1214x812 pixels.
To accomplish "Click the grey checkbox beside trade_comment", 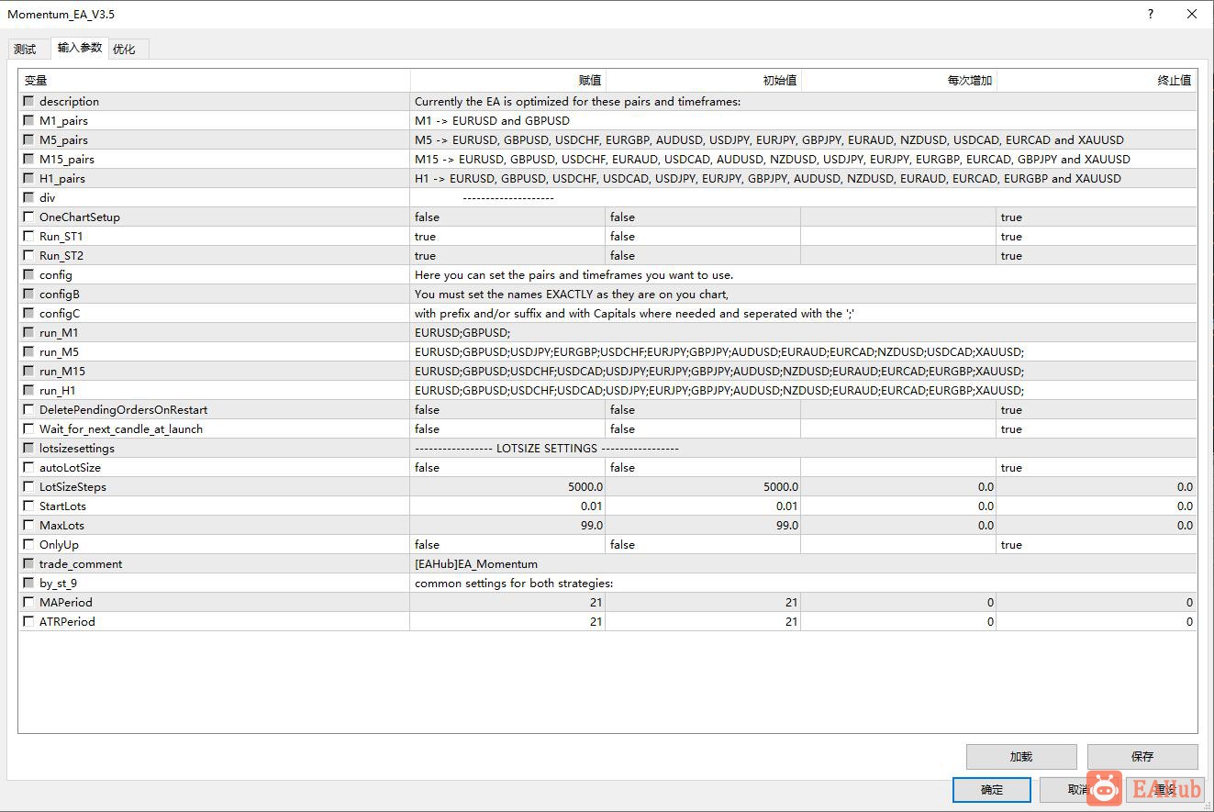I will (x=28, y=563).
